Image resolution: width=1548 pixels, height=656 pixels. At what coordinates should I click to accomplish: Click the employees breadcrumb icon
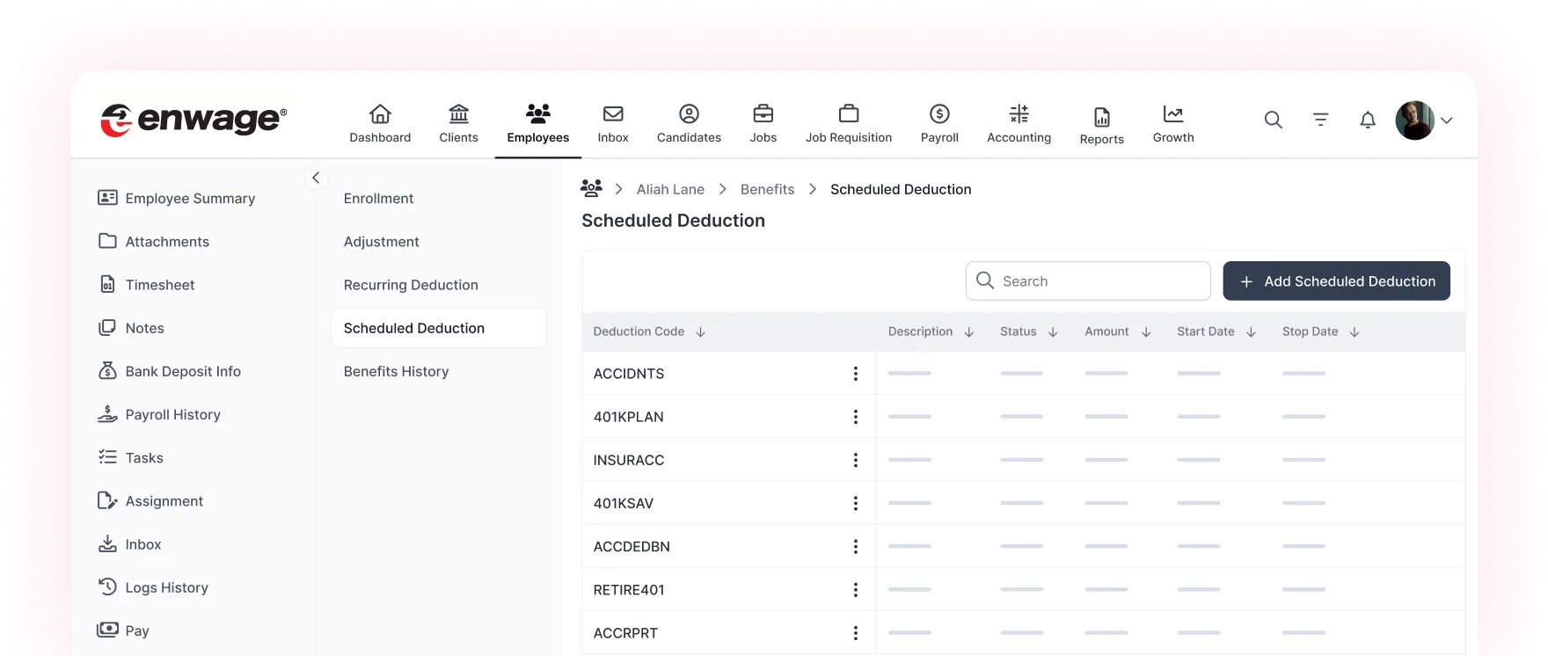[x=592, y=189]
